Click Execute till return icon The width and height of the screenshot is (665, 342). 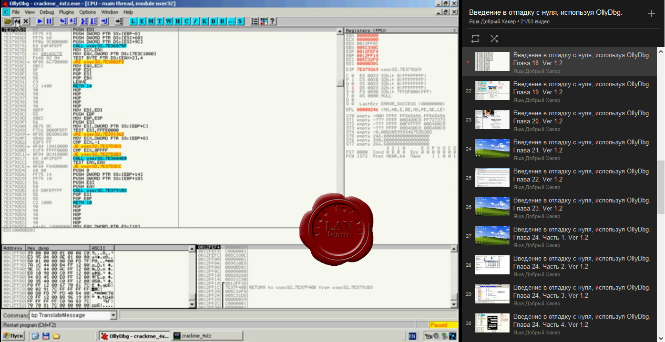pyautogui.click(x=104, y=21)
